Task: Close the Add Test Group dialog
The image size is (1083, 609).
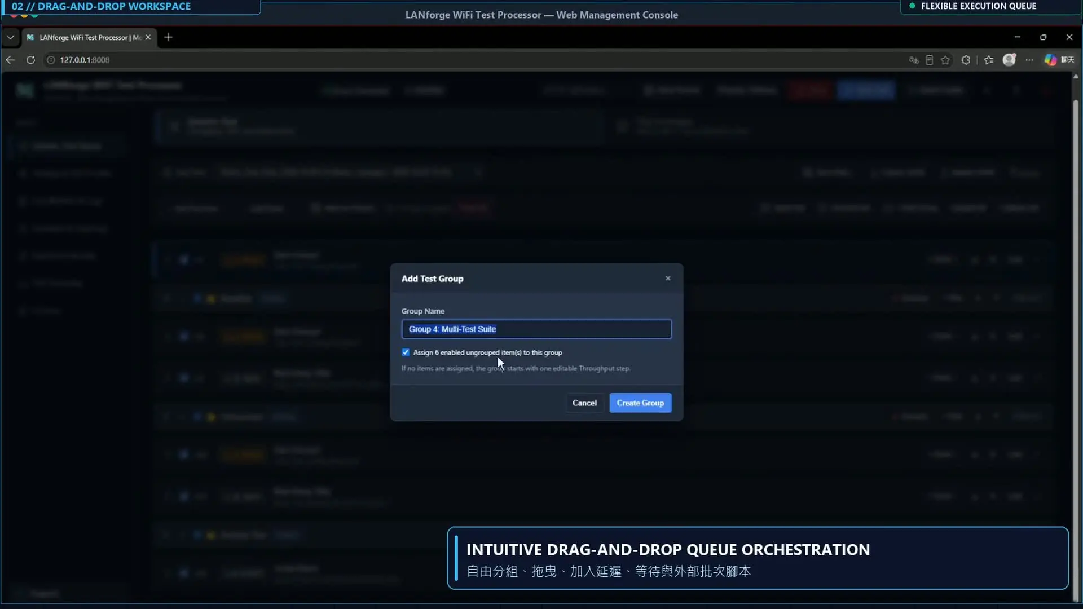Action: click(668, 278)
